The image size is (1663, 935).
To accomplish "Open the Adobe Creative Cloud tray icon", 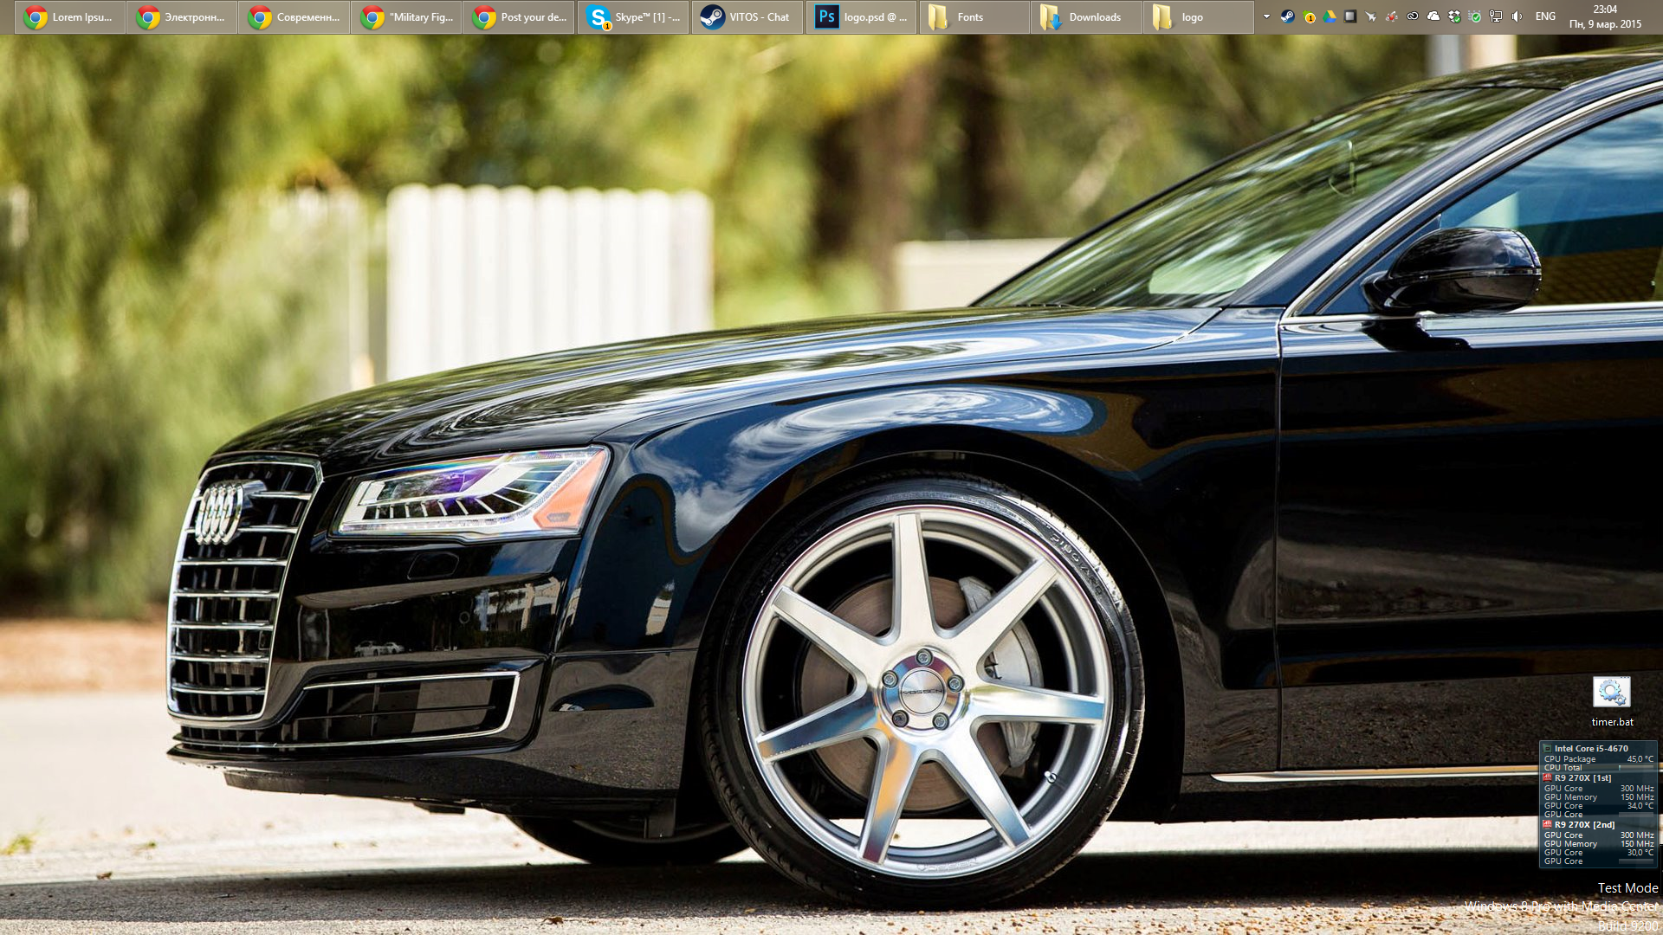I will [1413, 16].
